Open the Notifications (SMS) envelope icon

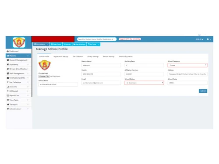[8, 78]
